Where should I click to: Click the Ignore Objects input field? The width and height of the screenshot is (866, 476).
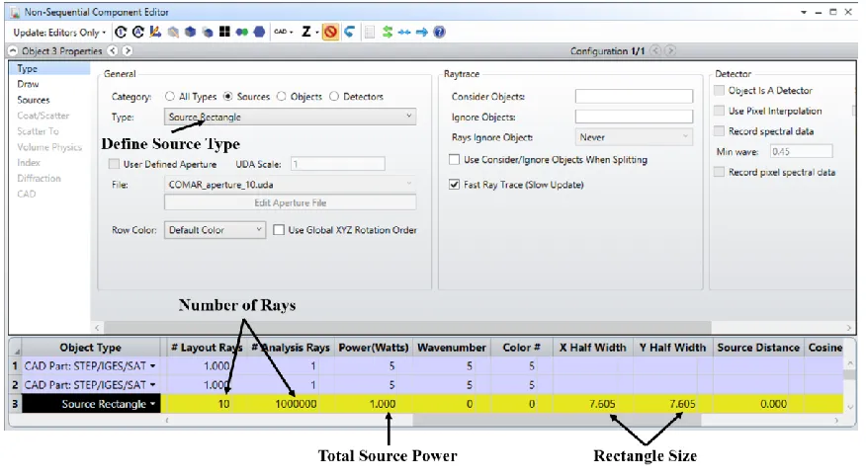pos(634,117)
